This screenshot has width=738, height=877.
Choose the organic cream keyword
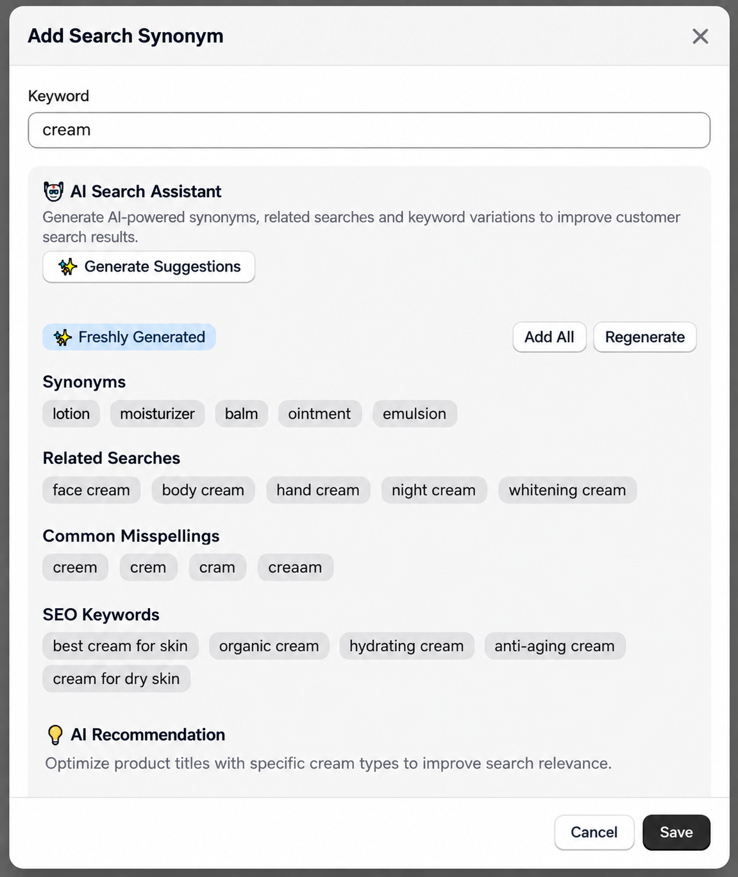click(269, 646)
